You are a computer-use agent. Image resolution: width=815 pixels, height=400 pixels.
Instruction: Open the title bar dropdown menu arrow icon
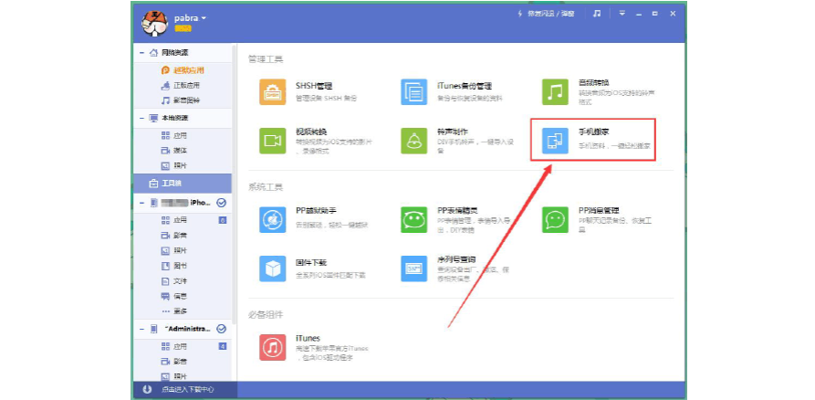pos(622,14)
